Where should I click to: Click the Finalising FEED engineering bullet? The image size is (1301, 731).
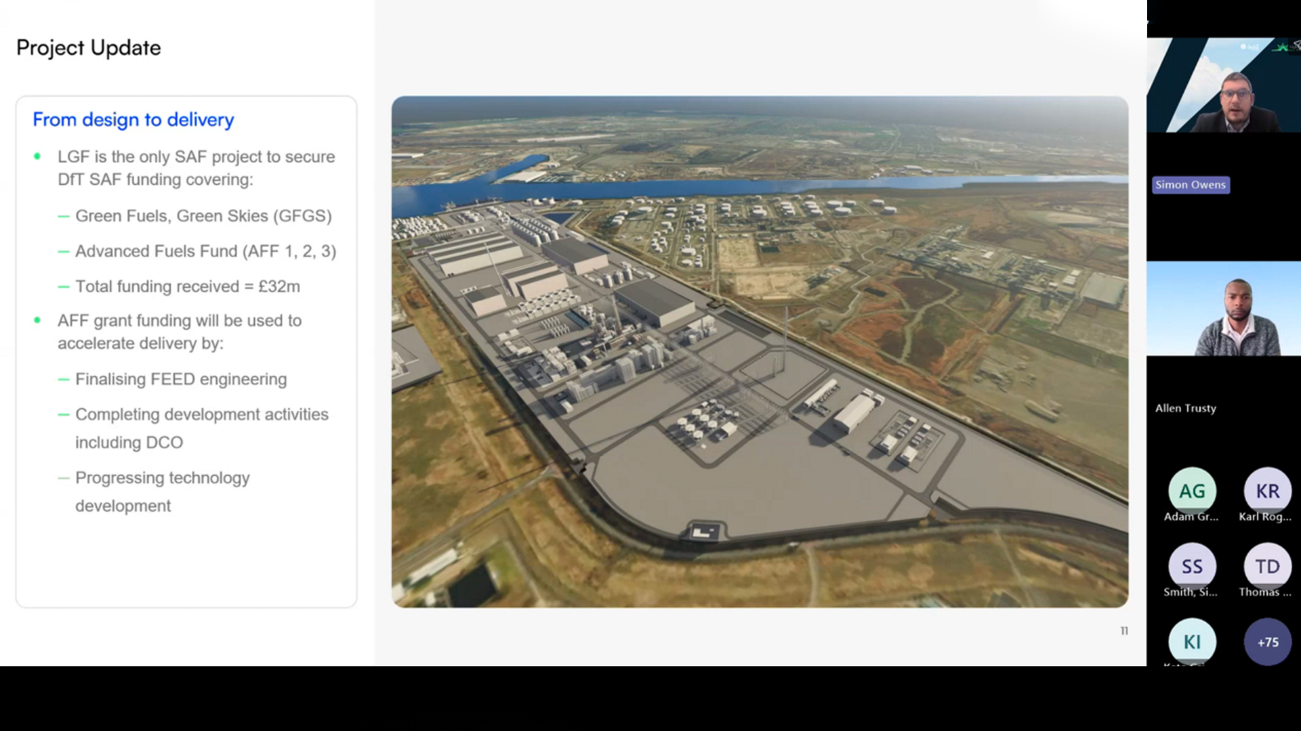point(181,379)
